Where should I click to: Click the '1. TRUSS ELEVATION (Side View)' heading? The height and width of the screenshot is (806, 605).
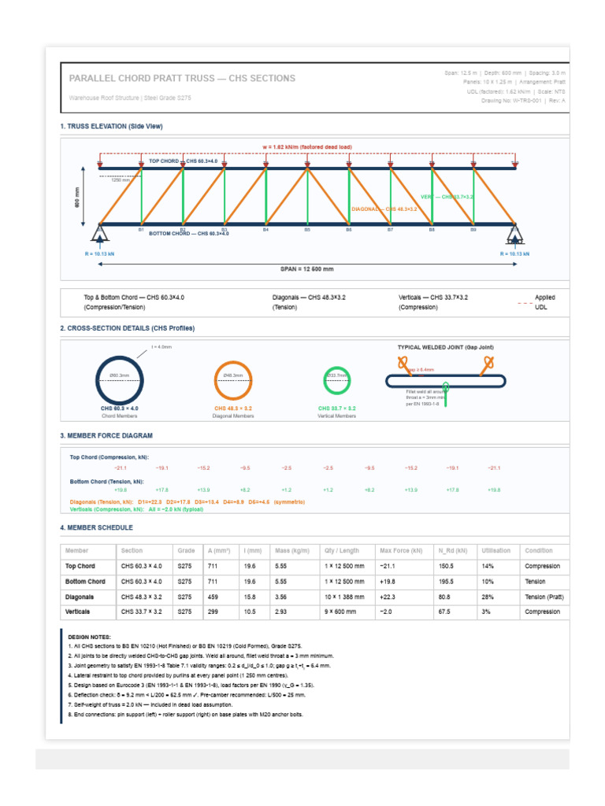(111, 126)
